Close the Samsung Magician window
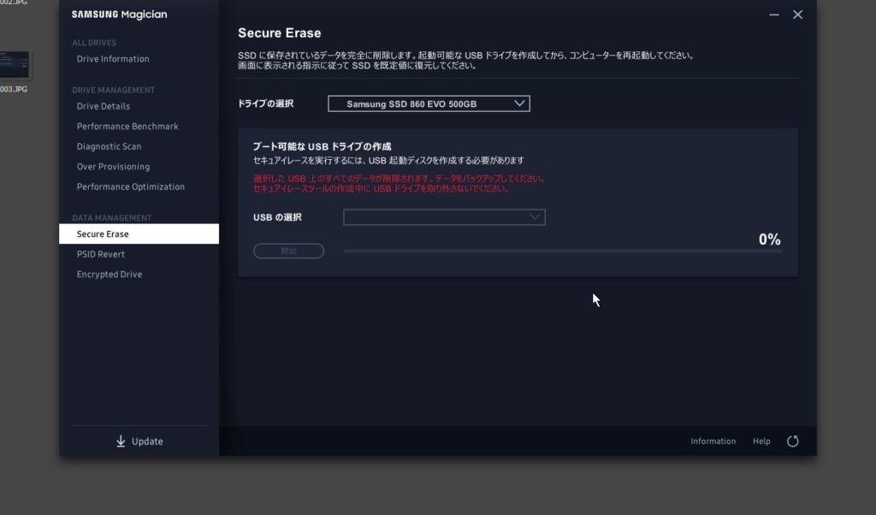Viewport: 876px width, 515px height. [x=797, y=15]
